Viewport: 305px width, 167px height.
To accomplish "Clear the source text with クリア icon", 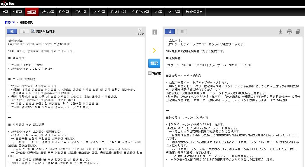I will (x=140, y=31).
